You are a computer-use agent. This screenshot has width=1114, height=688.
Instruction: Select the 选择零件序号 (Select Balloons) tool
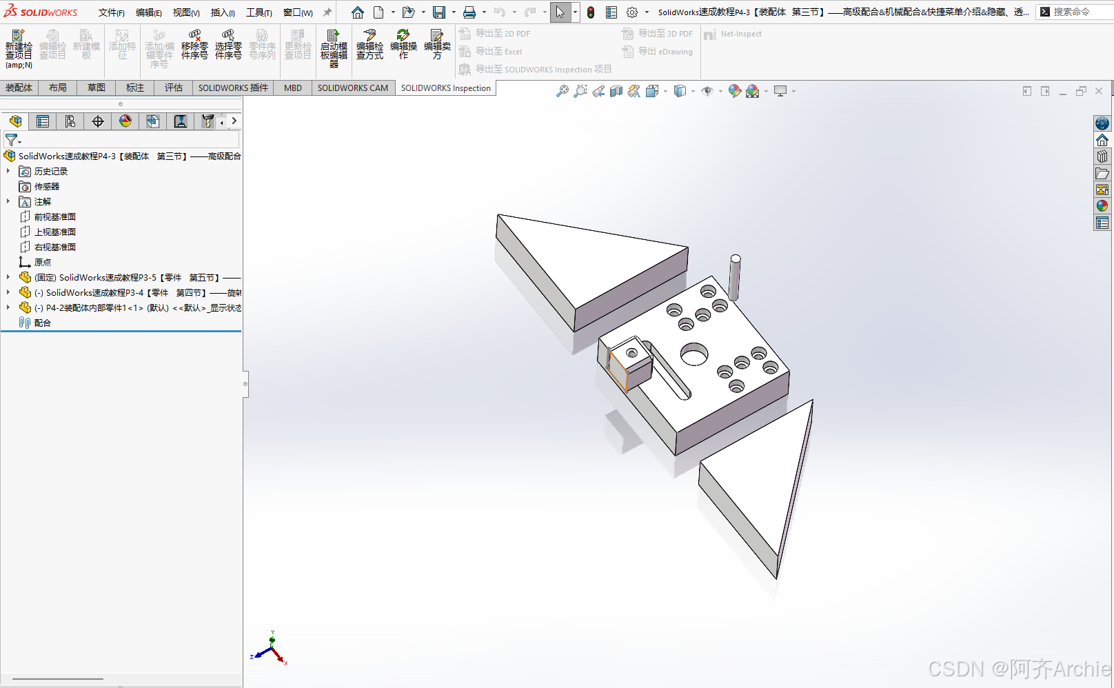[x=228, y=45]
